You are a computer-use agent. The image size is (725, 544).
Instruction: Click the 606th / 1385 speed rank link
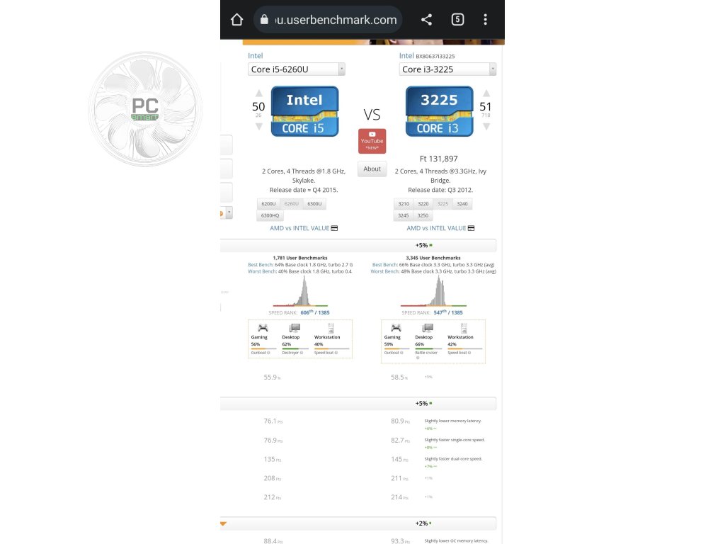315,312
